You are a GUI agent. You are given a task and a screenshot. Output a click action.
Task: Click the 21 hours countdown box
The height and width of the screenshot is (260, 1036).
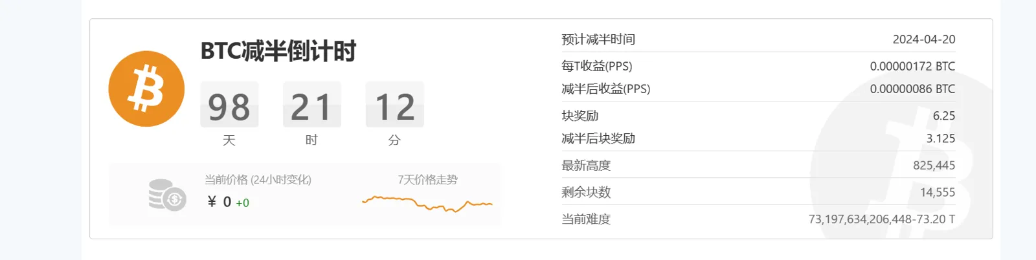click(x=311, y=105)
